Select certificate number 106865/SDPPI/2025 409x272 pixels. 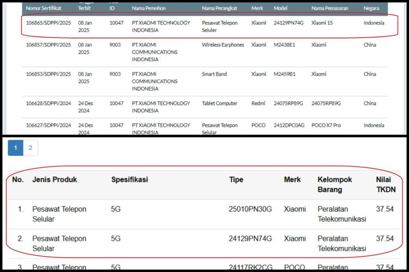(49, 23)
